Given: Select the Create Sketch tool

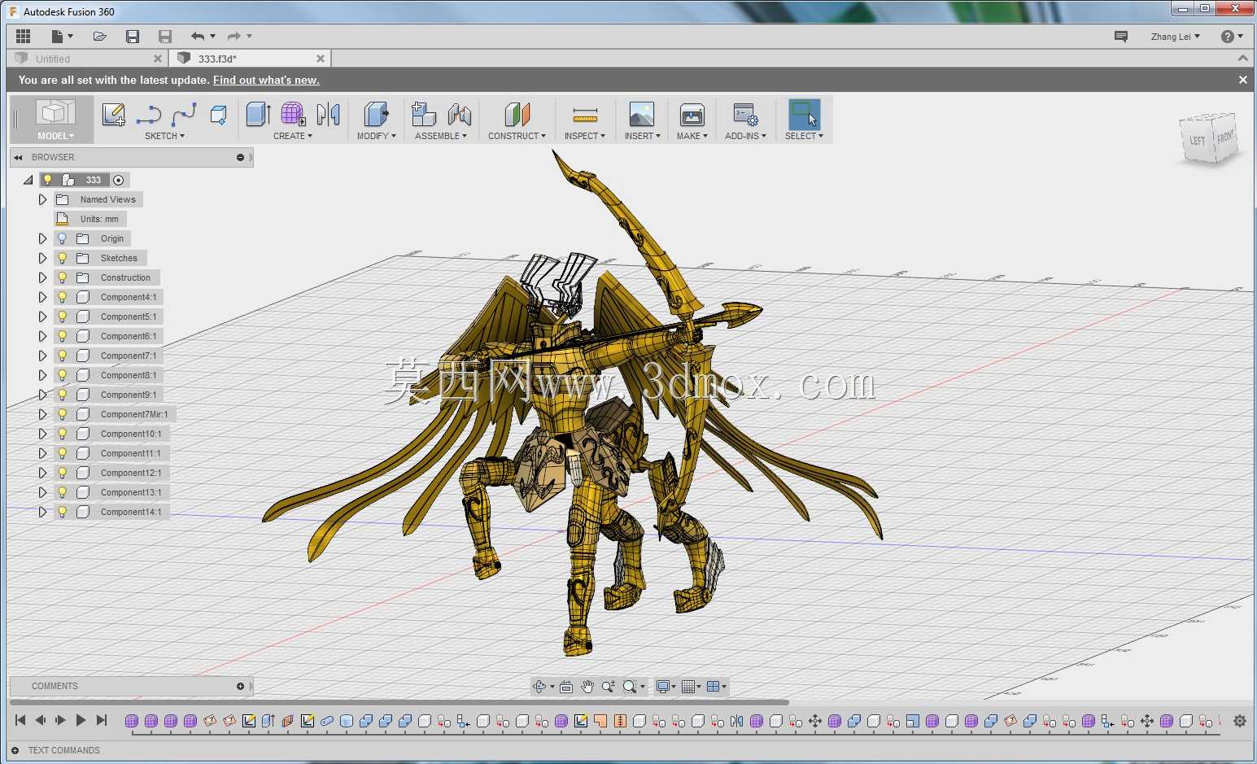Looking at the screenshot, I should (x=114, y=115).
